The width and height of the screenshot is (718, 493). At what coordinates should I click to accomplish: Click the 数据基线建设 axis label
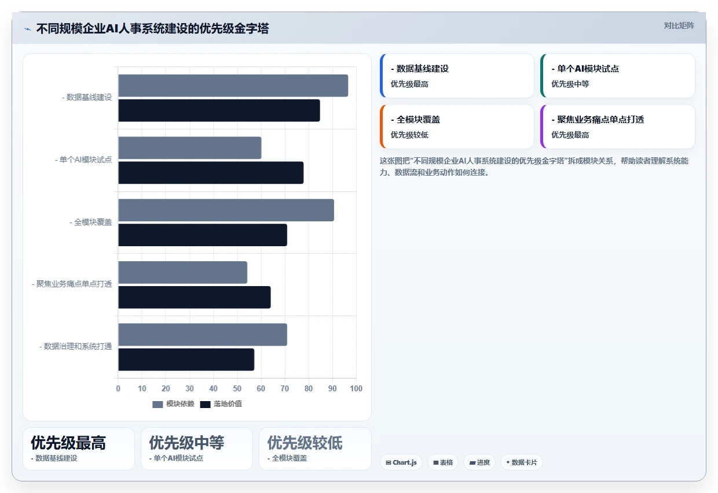pos(87,98)
